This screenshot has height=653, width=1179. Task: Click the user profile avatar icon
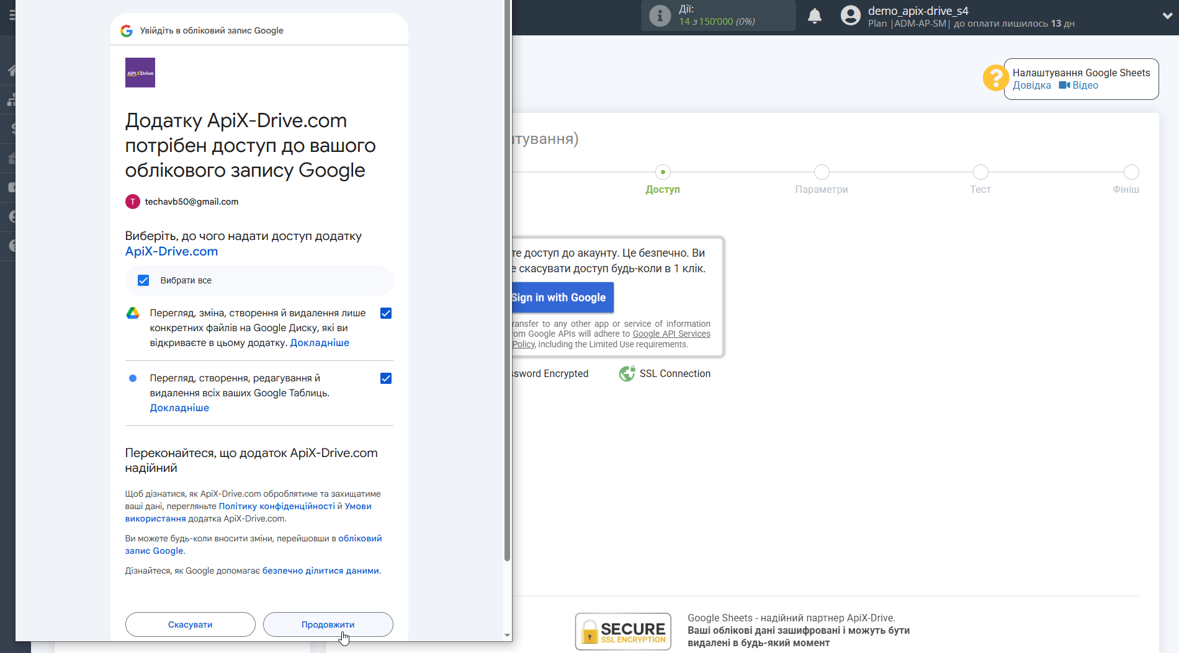click(851, 16)
